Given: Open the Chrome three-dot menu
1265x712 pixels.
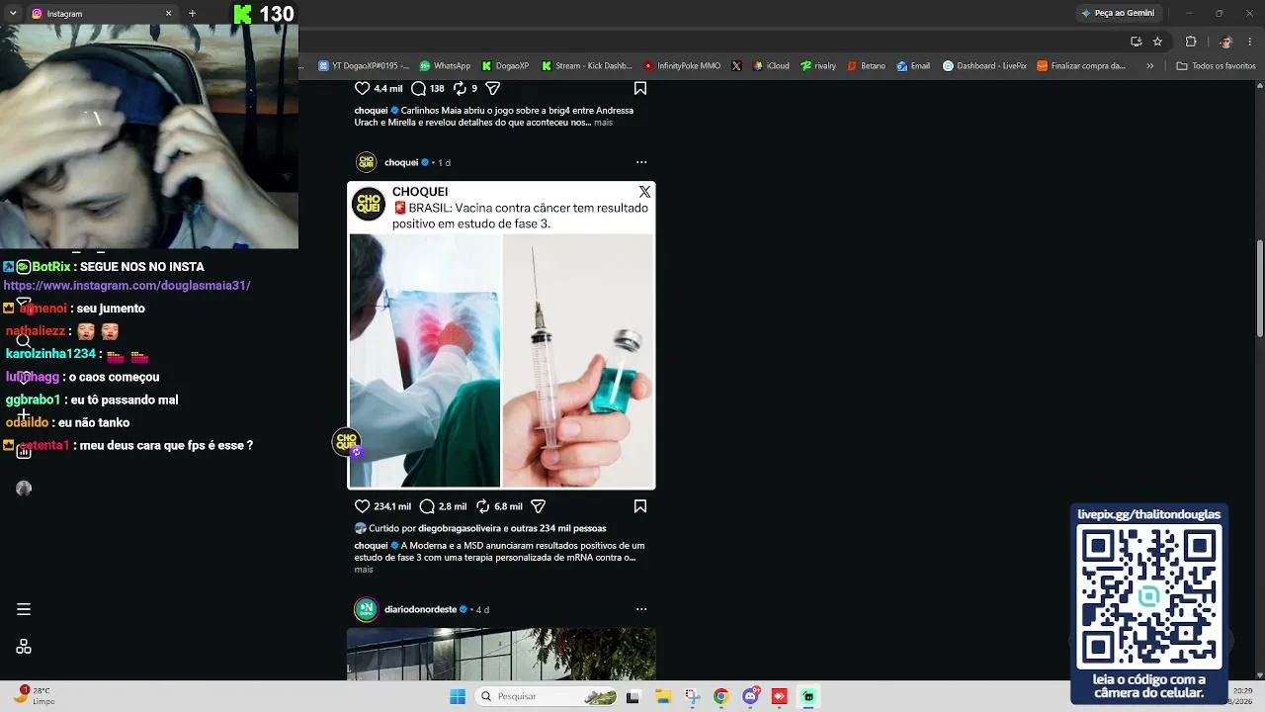Looking at the screenshot, I should 1251,42.
